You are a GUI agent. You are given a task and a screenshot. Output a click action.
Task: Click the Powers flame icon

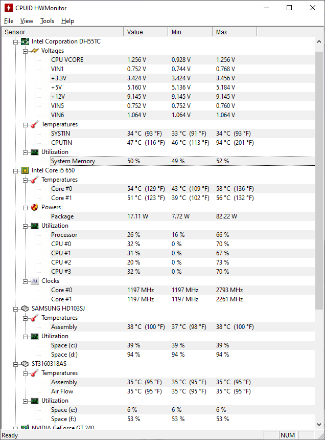point(34,207)
